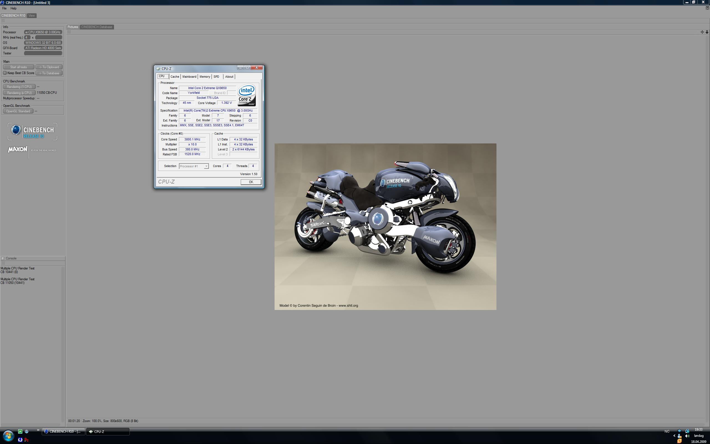
Task: Switch to CINEBENCH R10 taskbar button
Action: click(x=63, y=431)
